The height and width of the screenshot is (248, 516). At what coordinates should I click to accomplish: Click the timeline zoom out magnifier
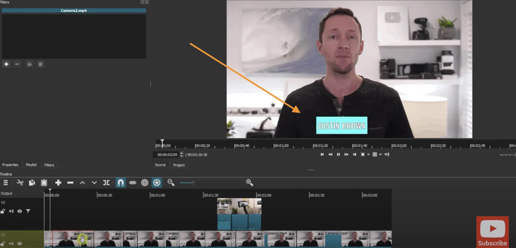pos(171,183)
